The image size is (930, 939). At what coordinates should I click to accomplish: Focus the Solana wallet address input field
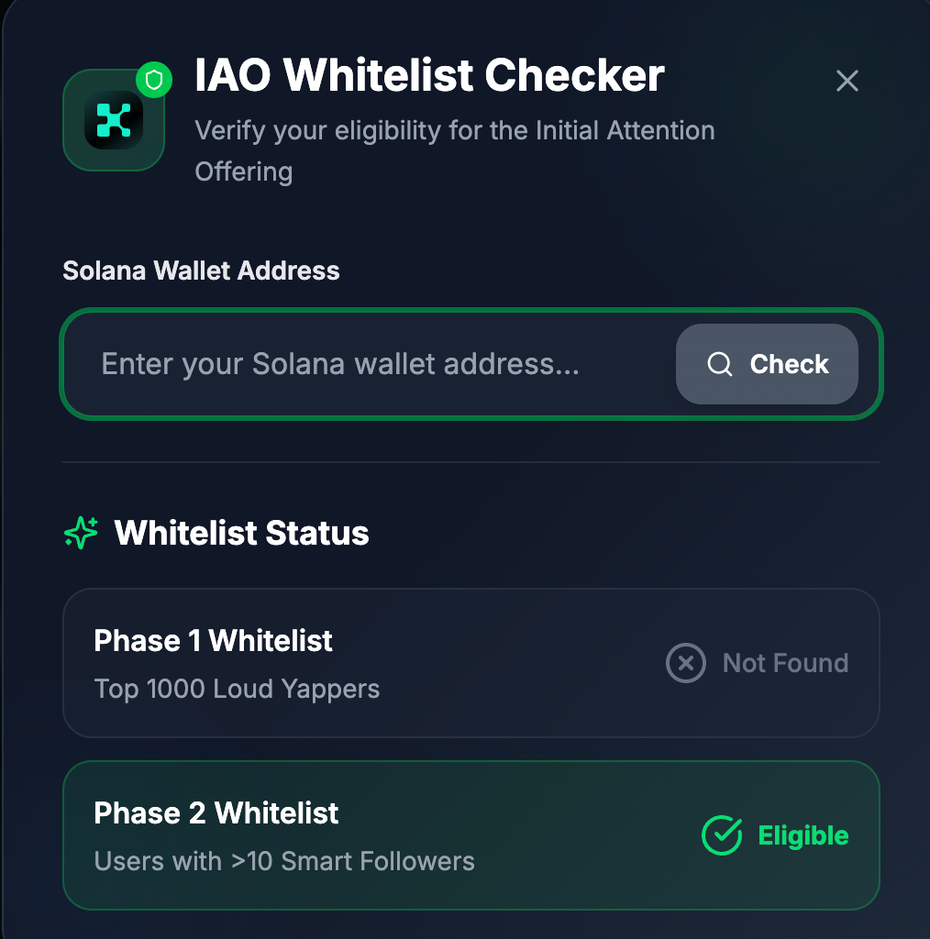click(x=367, y=365)
